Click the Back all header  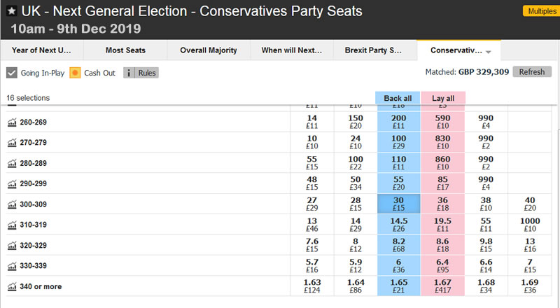click(x=398, y=98)
